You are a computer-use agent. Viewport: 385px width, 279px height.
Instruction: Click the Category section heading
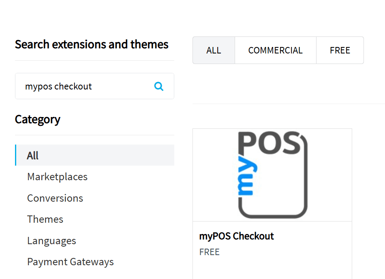click(x=37, y=119)
